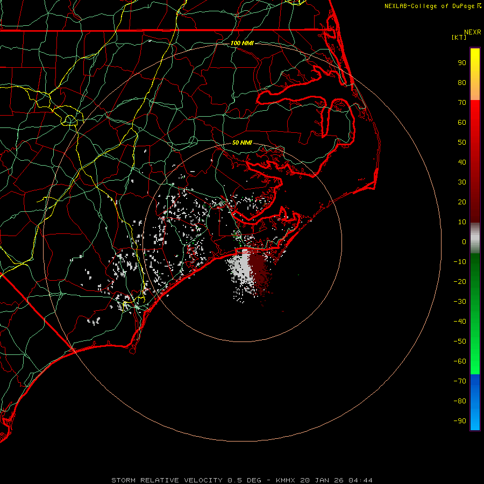Click the -20 knot scale label
The image size is (484, 484).
click(x=460, y=282)
